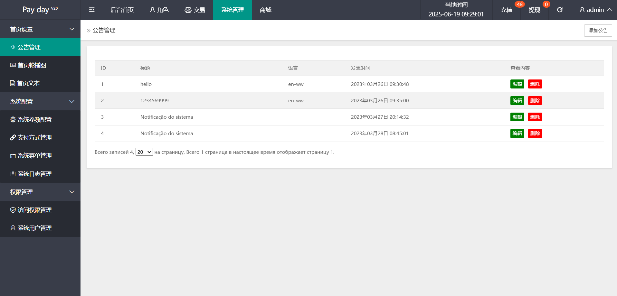Click the date 2023年03月26日 09:30:48

[x=380, y=84]
